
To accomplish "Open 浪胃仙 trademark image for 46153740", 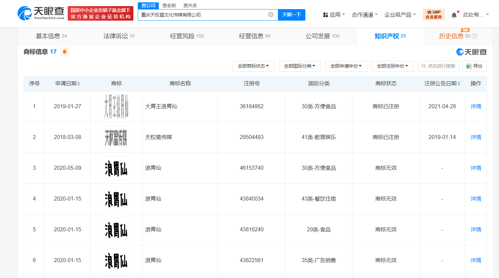I will [x=116, y=168].
